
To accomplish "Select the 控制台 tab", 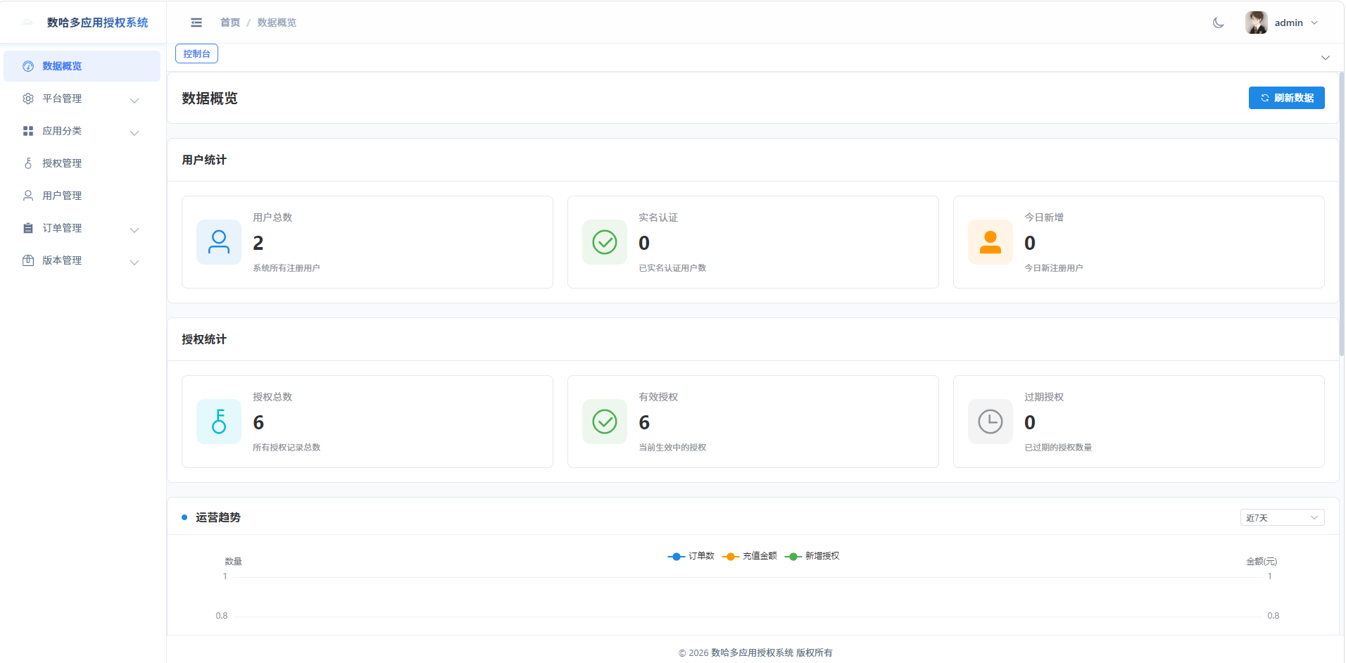I will [x=196, y=53].
